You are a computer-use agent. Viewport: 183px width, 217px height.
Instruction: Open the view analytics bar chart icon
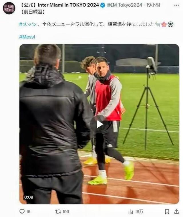click(x=131, y=212)
